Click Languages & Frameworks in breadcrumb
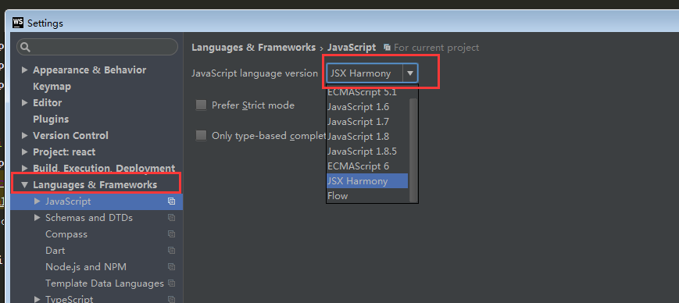 pyautogui.click(x=253, y=47)
